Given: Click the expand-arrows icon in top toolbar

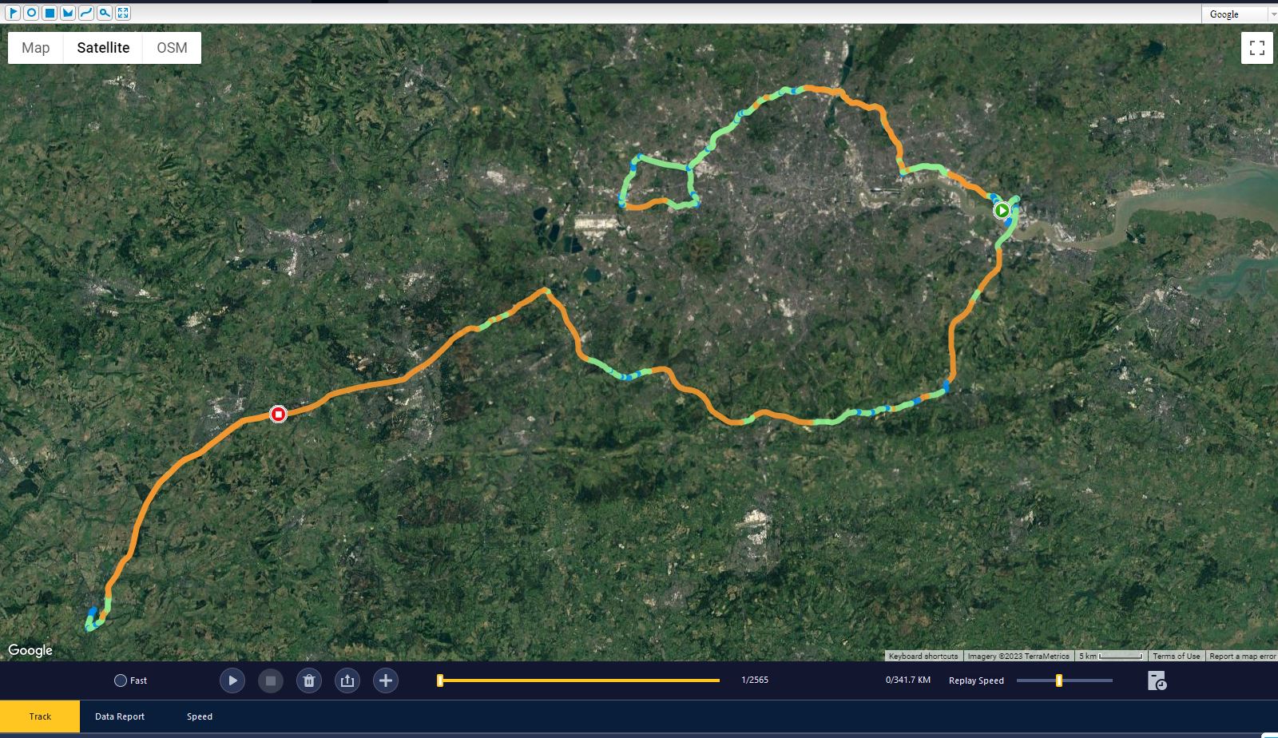Looking at the screenshot, I should [123, 13].
